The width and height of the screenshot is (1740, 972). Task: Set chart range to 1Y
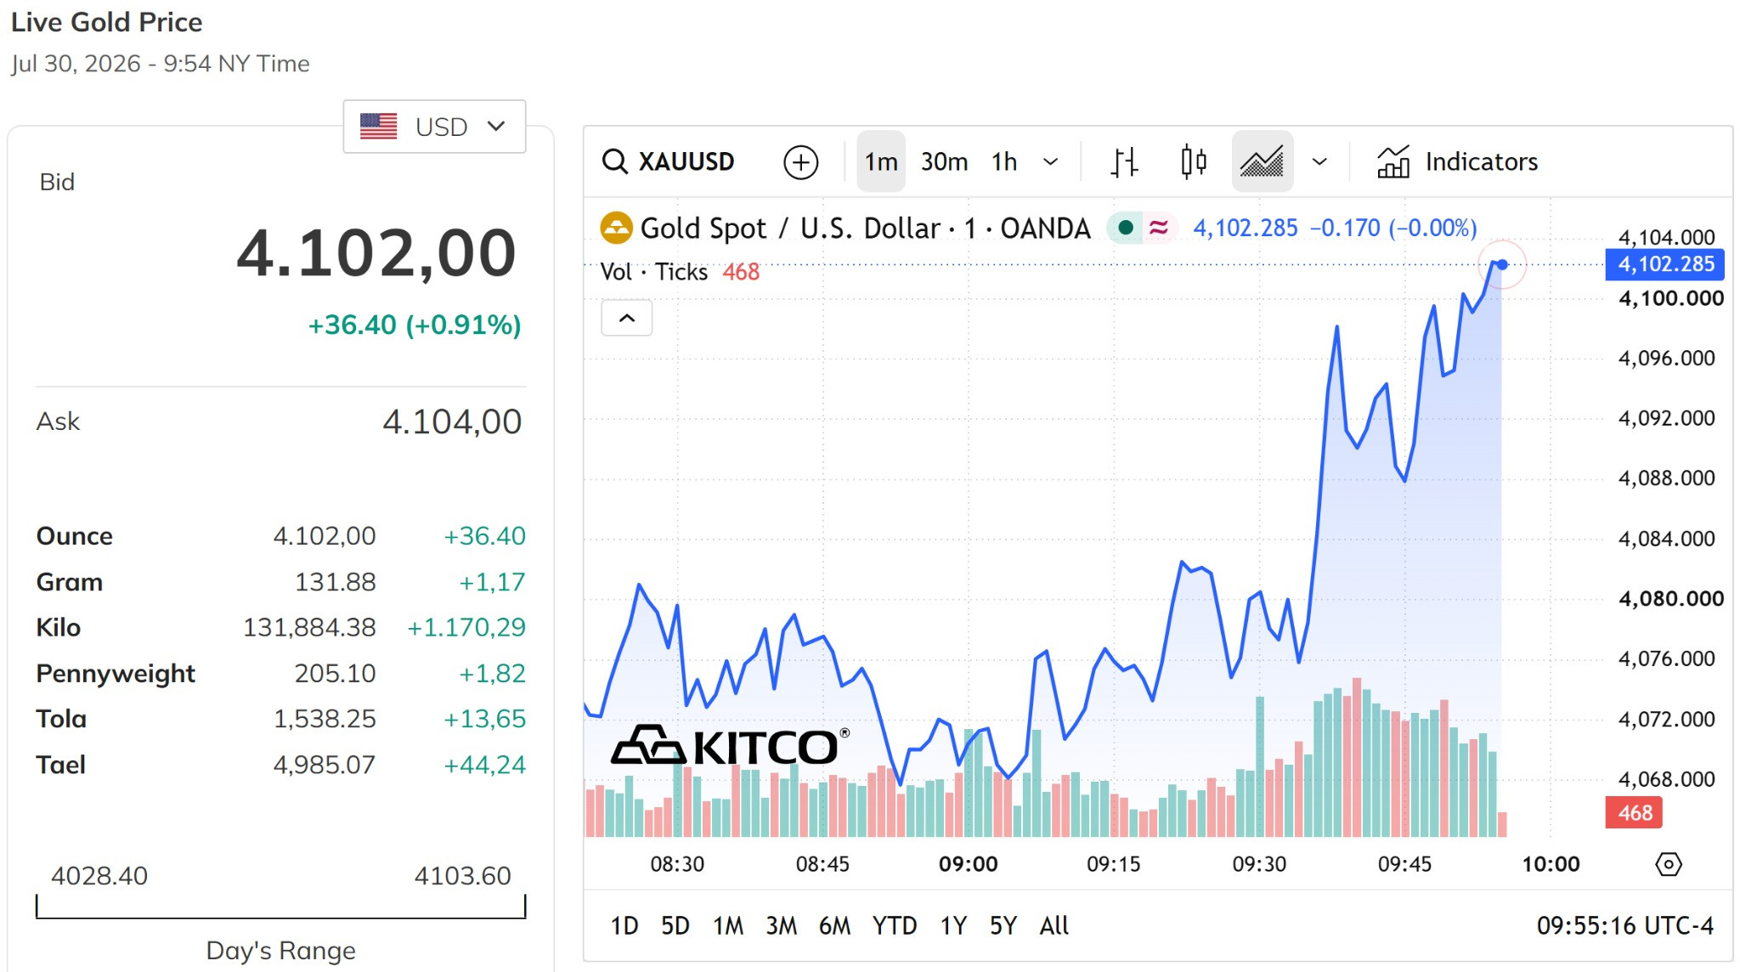point(953,925)
